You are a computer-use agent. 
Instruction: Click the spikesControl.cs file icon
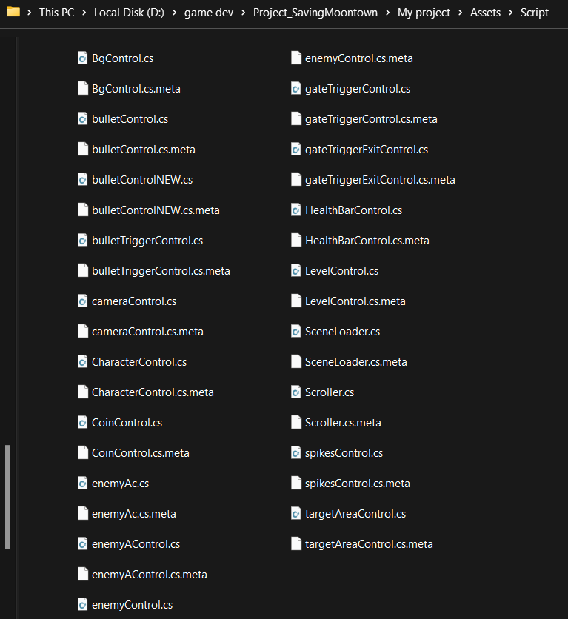coord(296,453)
